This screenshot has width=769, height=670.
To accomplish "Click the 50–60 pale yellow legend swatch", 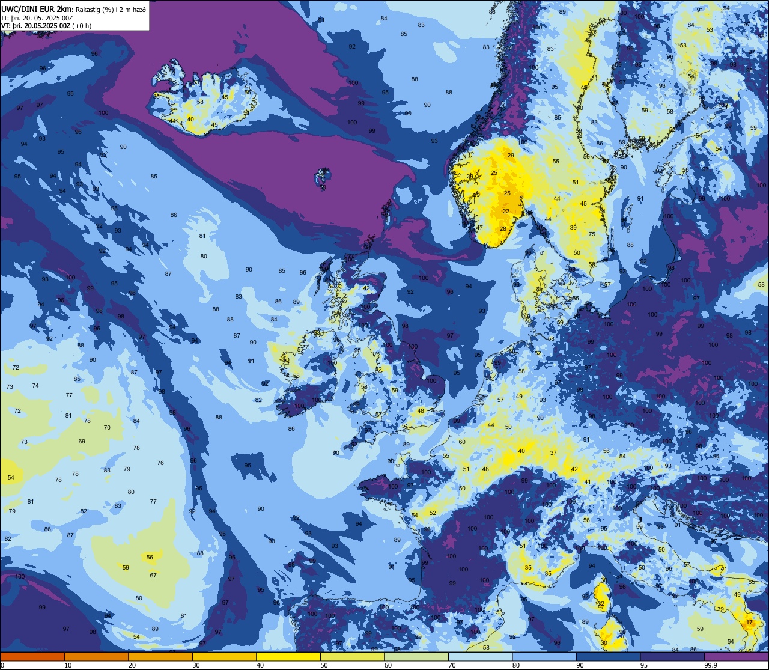I will point(352,656).
